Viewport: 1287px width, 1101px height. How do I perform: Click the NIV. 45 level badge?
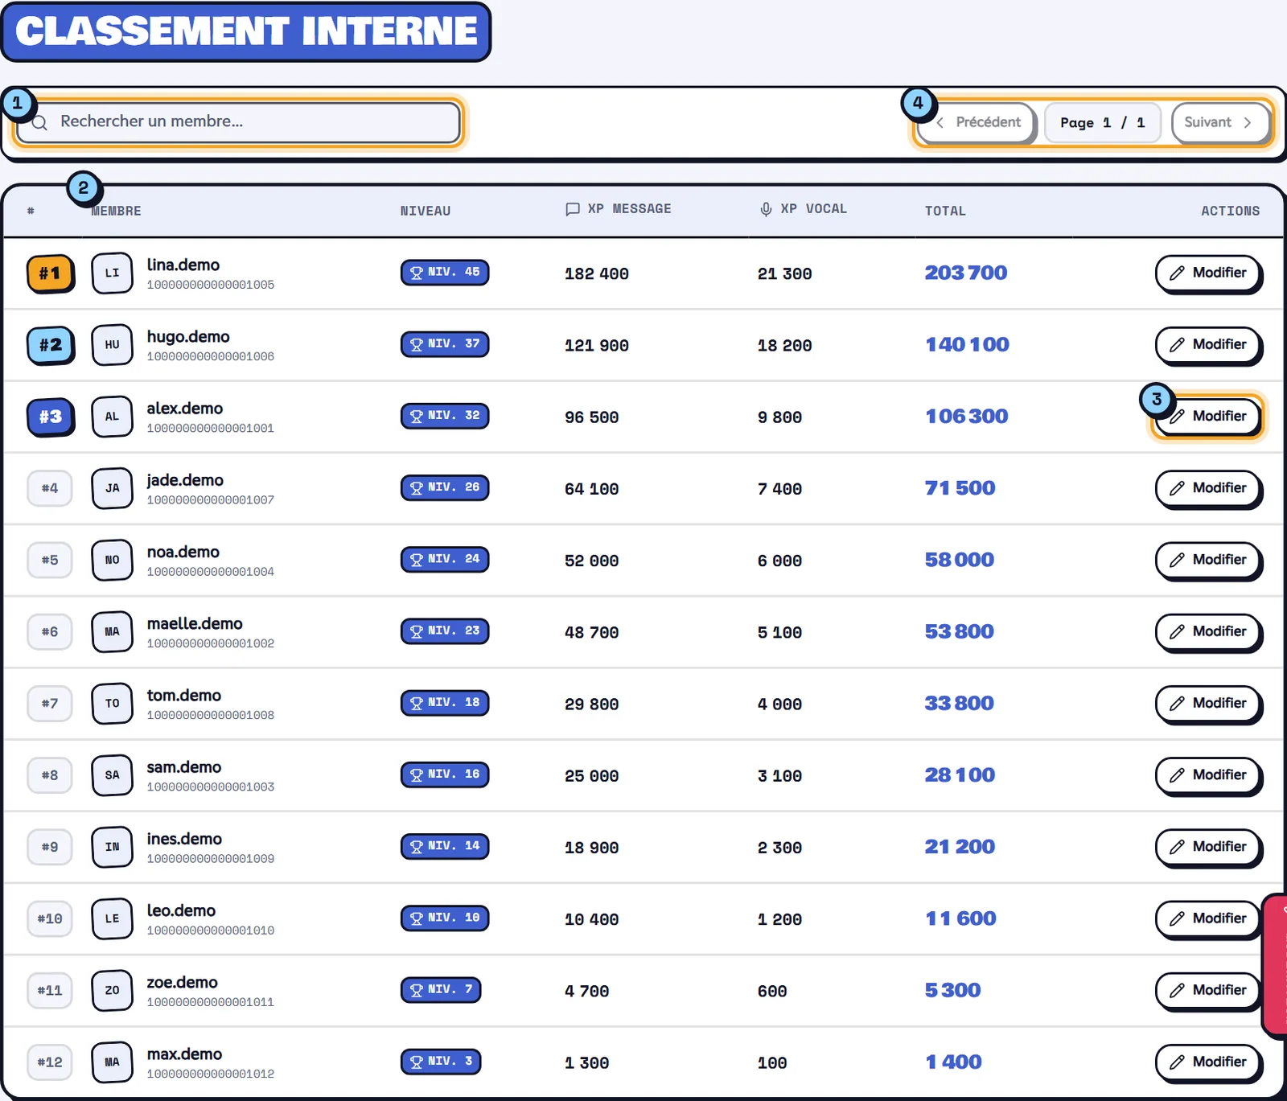[x=445, y=273]
